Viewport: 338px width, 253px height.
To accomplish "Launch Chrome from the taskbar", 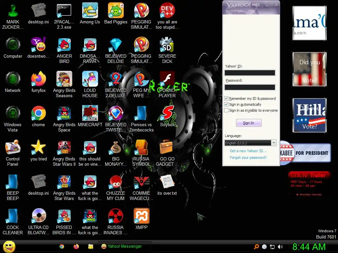I will [62, 246].
